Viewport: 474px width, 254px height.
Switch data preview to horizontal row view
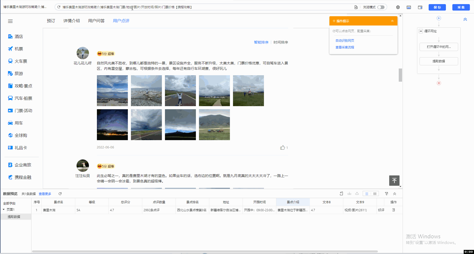coord(367,194)
